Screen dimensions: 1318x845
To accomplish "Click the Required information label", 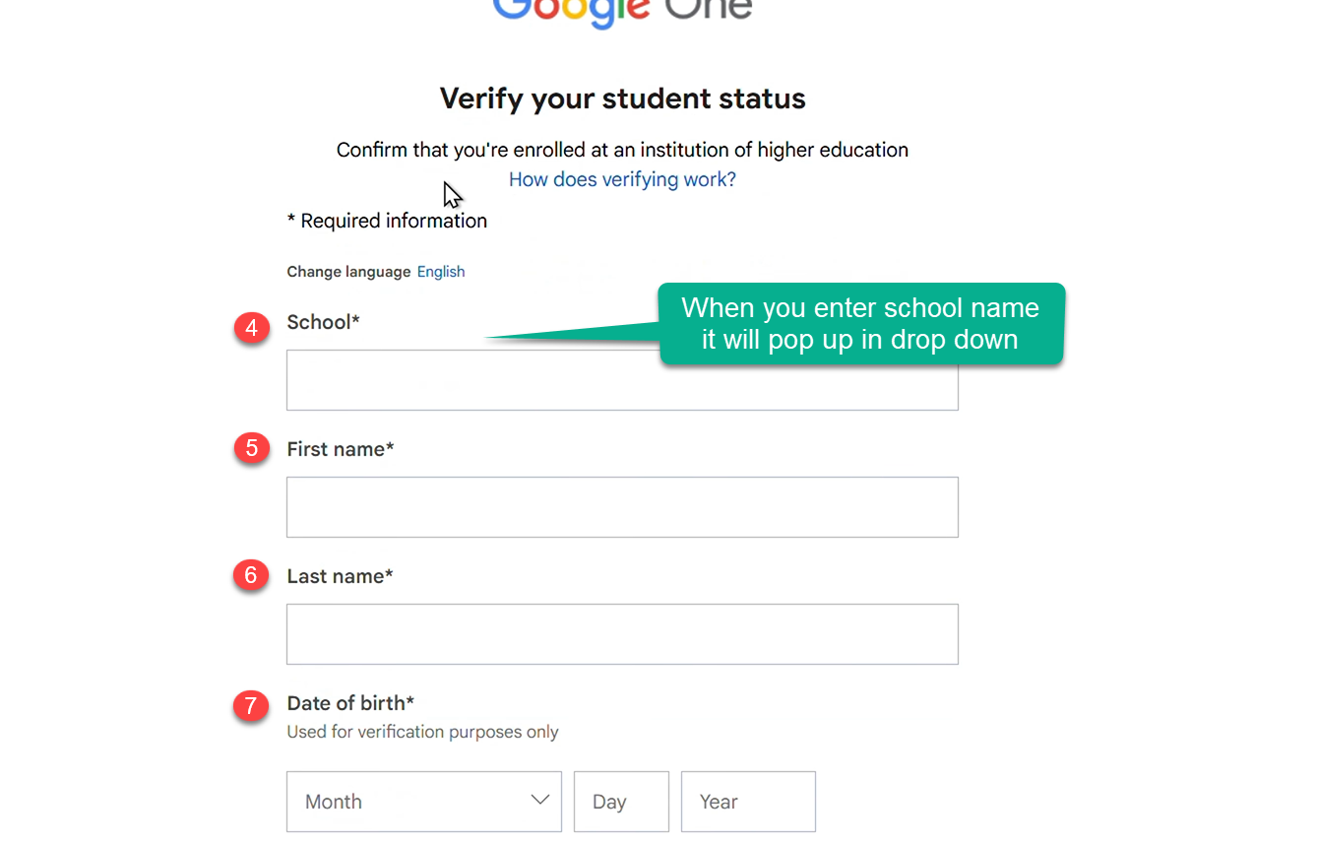I will (x=387, y=220).
